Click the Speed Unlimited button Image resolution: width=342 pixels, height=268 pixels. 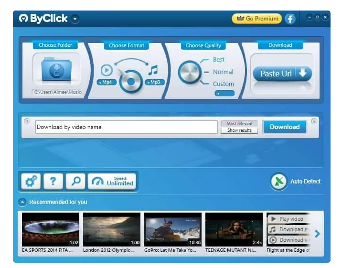coord(112,181)
